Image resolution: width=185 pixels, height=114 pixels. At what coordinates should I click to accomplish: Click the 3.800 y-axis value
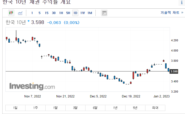point(175,61)
